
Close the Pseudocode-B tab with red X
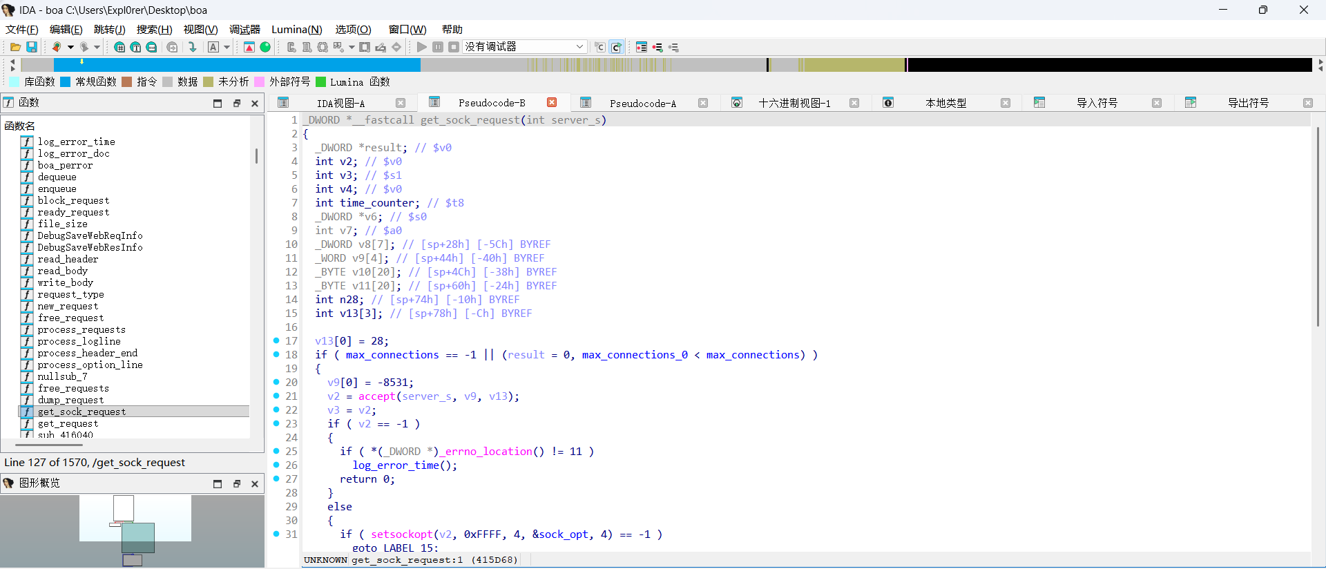[x=552, y=102]
